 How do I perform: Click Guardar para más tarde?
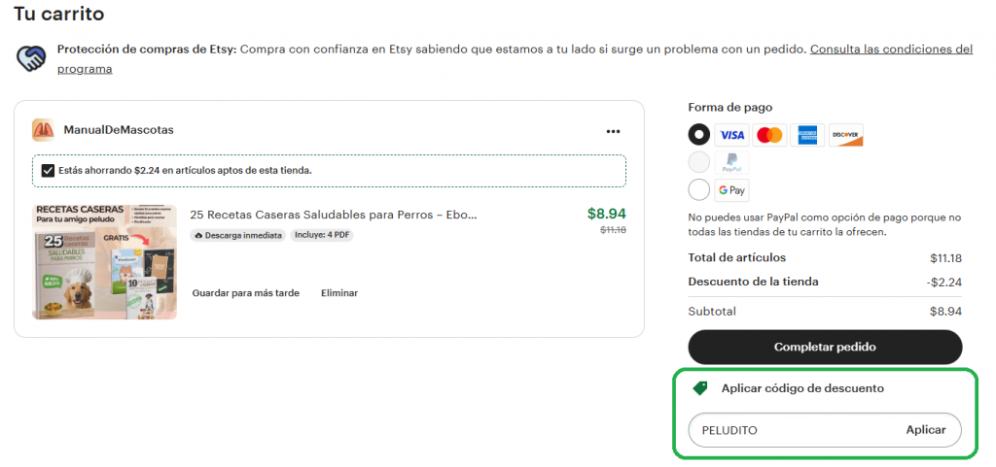(x=246, y=293)
